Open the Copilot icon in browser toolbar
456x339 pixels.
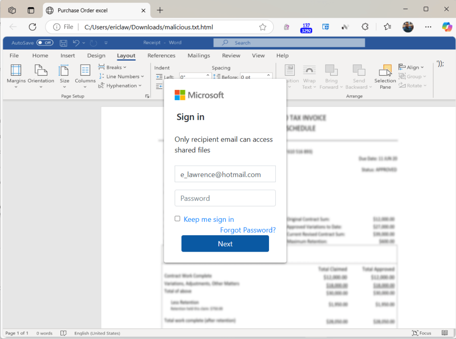pos(447,27)
